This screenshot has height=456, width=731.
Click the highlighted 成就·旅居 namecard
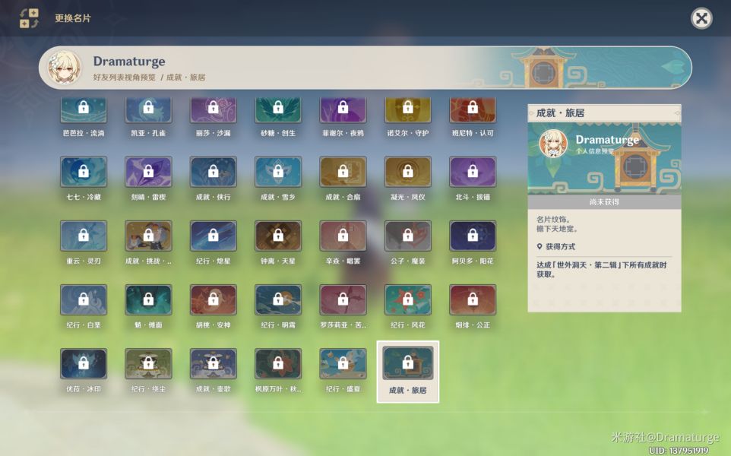click(x=407, y=371)
